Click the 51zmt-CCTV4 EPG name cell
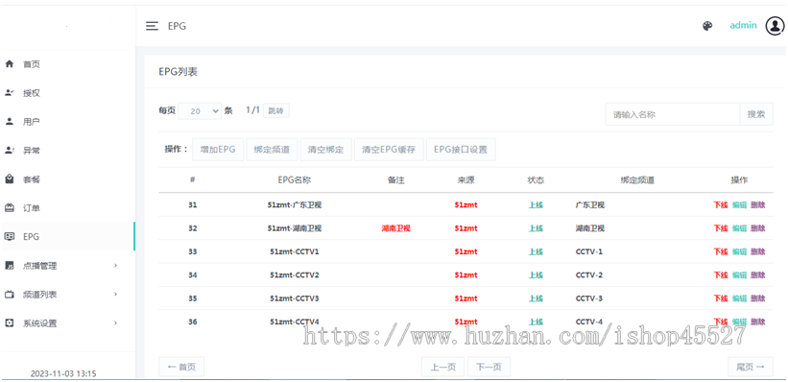 [295, 322]
